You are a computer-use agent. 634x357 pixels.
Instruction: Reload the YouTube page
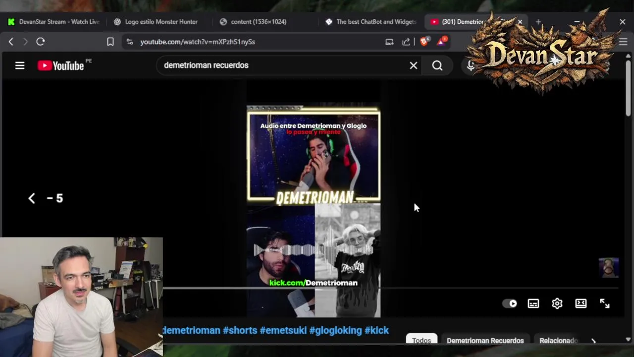[41, 42]
